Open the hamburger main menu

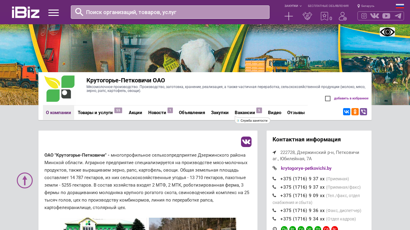53,13
